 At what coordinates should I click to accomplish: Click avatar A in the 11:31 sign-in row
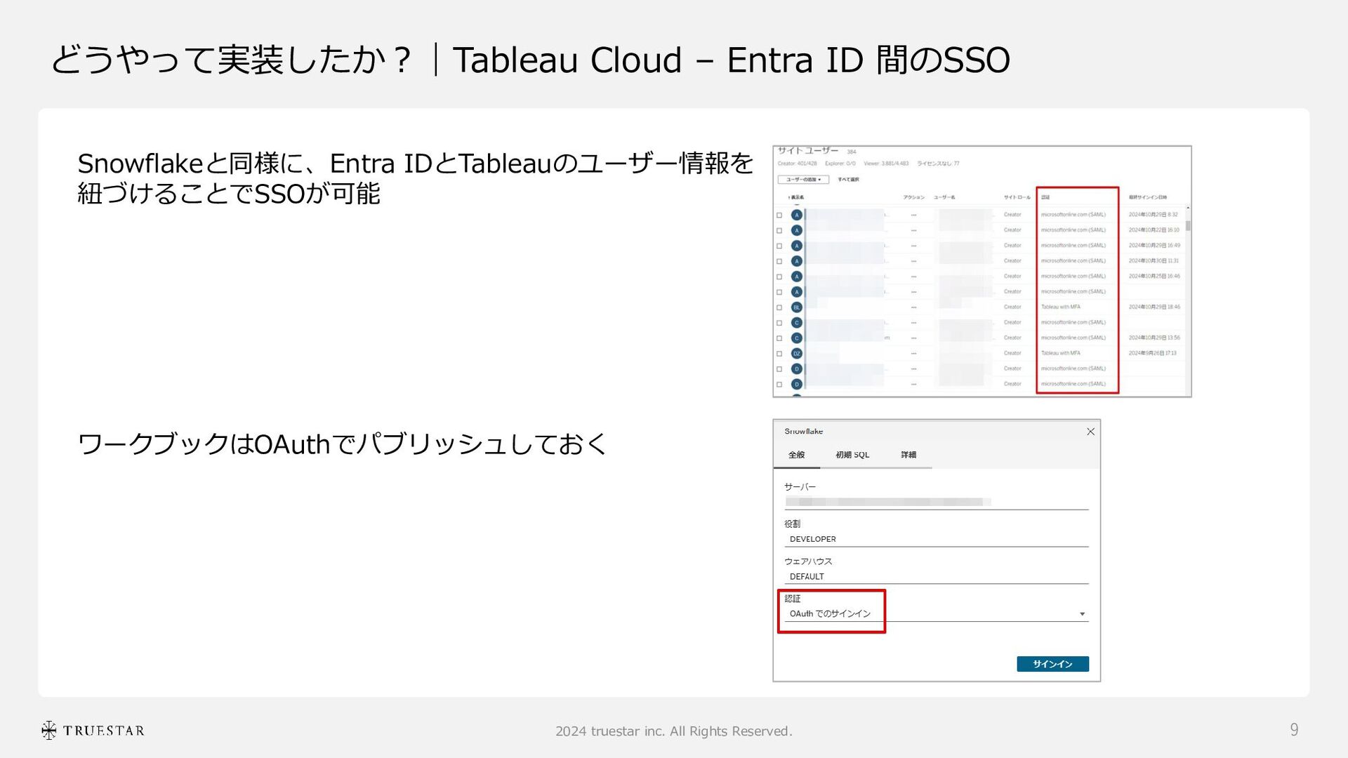(796, 261)
